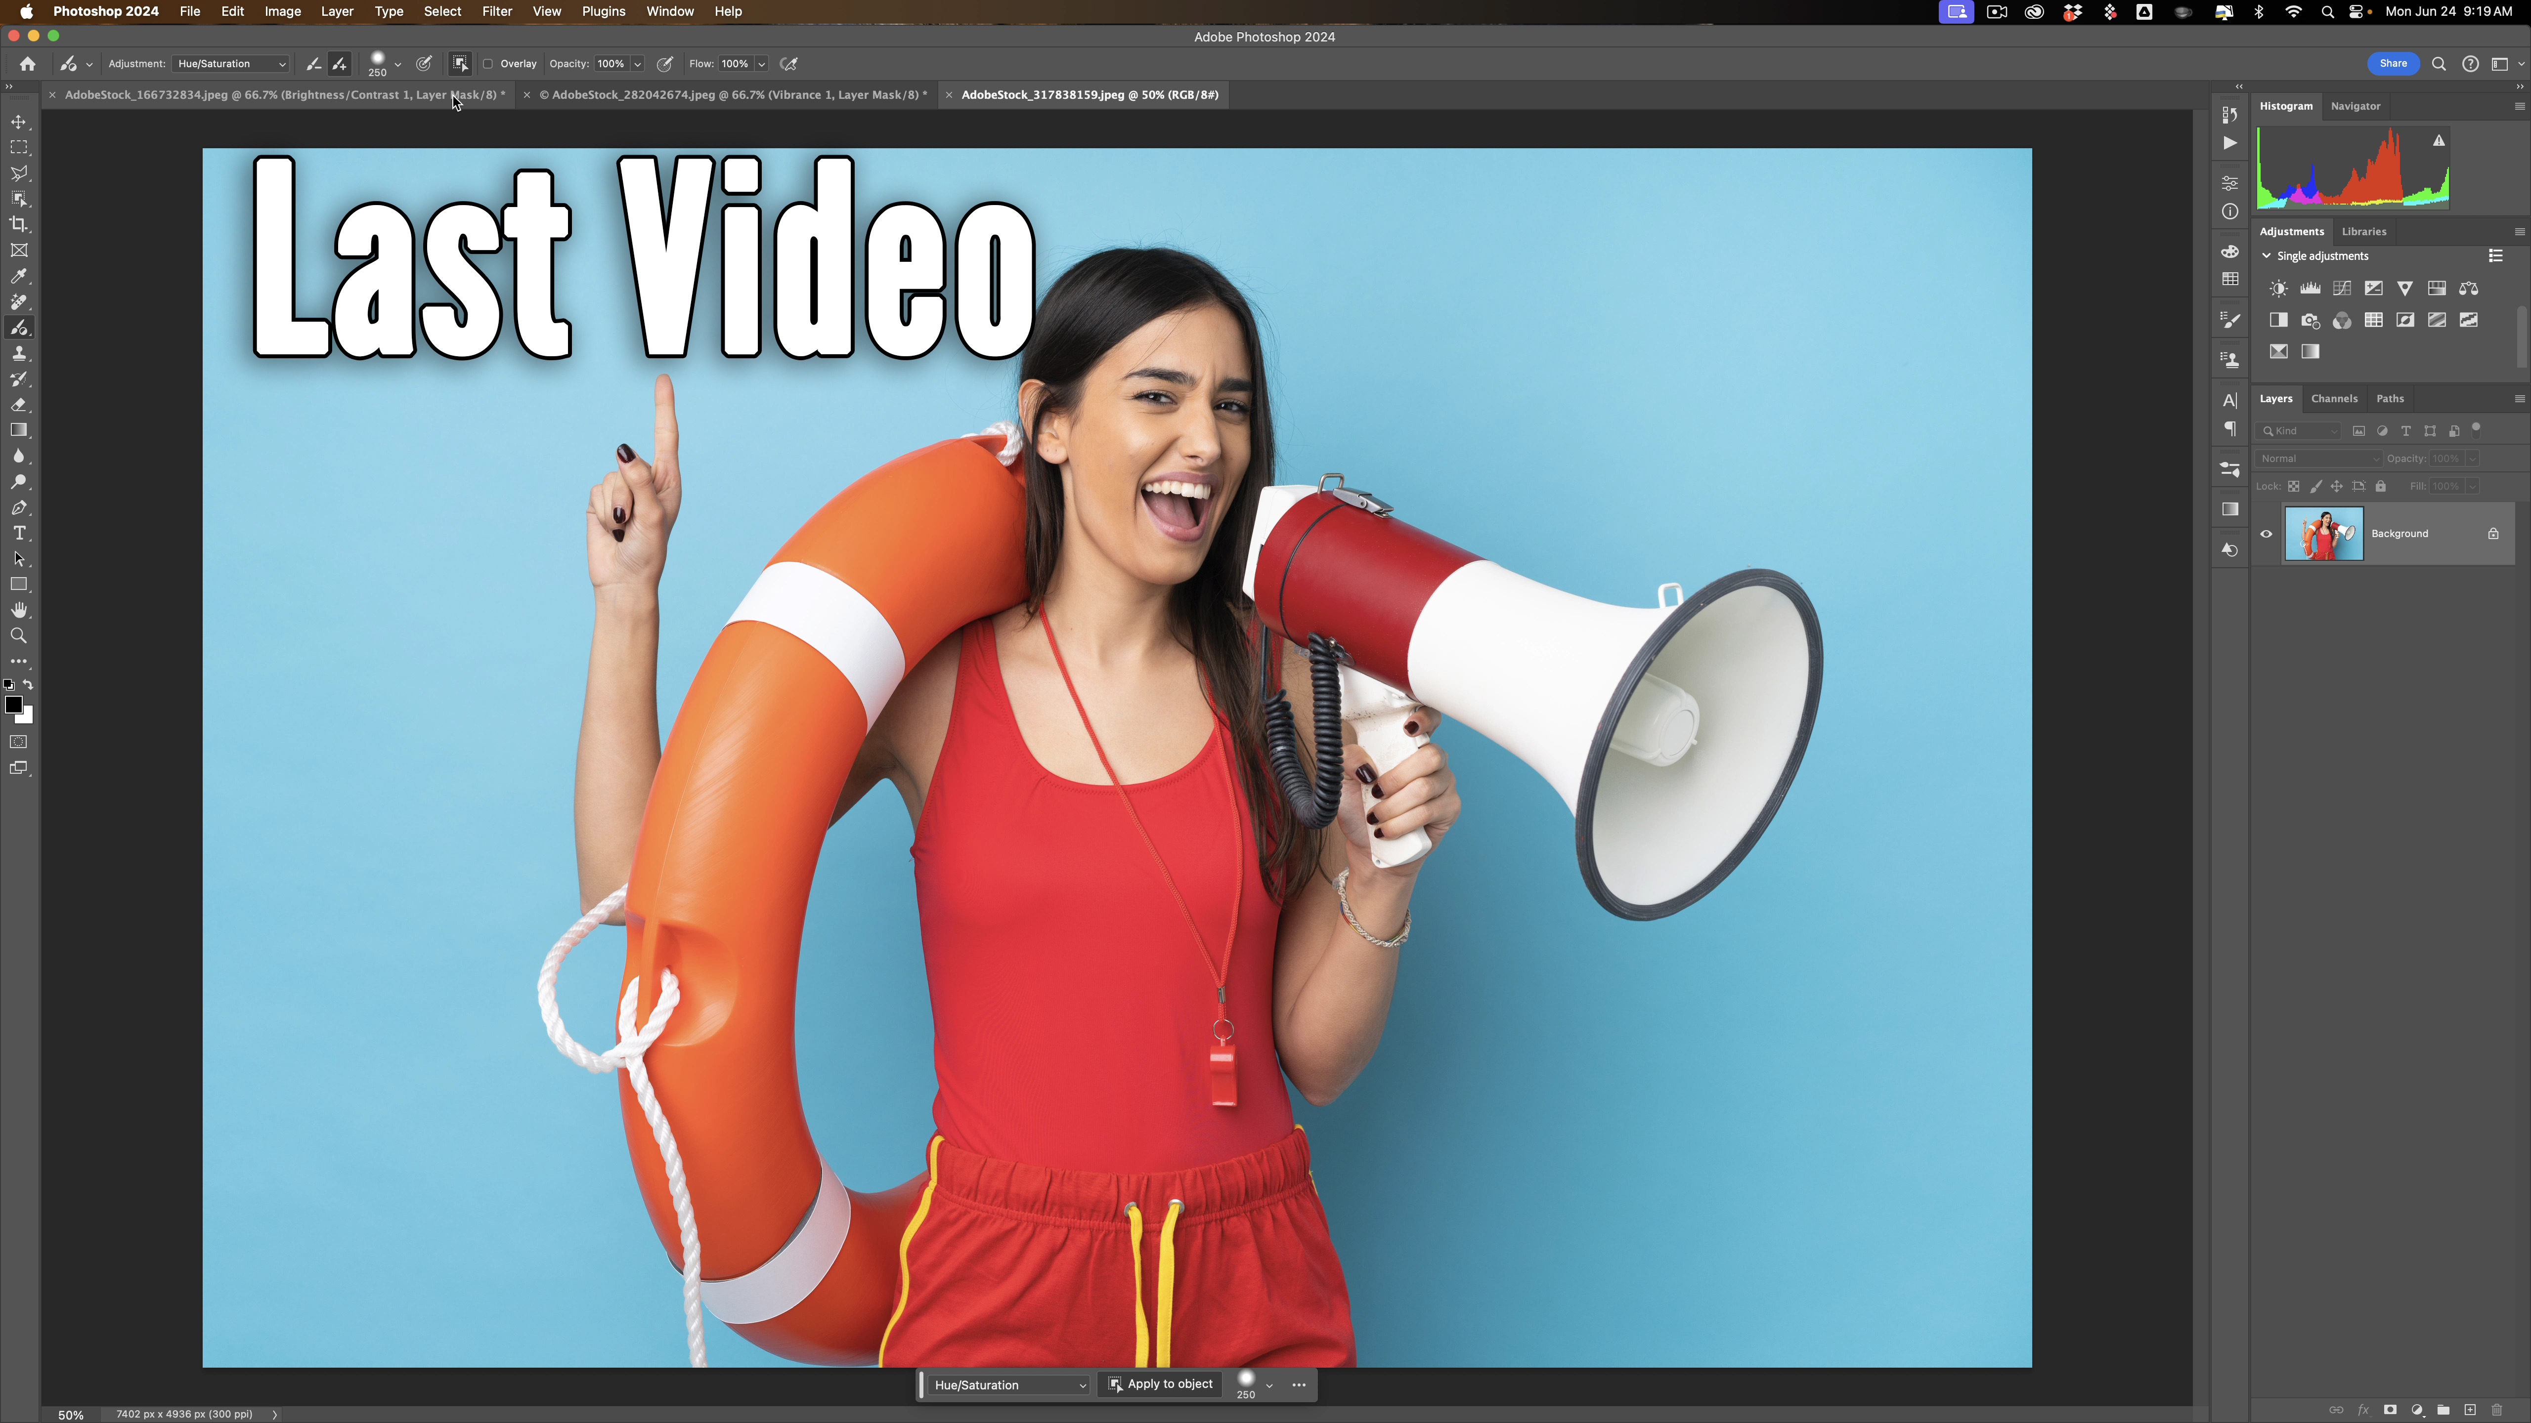Add a Curves adjustment layer
2531x1423 pixels.
(2341, 289)
